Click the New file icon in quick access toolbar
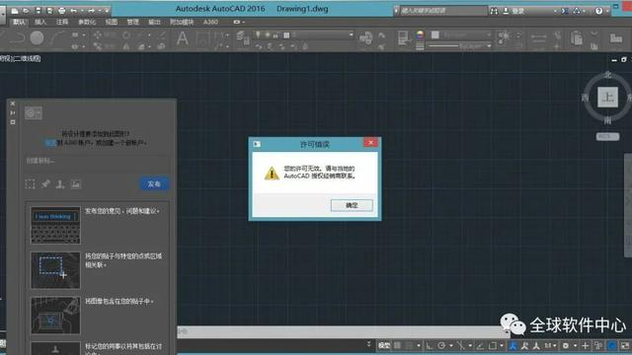Screen dimensions: 632x355 (15, 11)
